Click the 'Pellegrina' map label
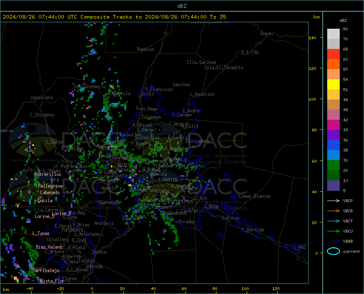The height and width of the screenshot is (294, 364). (x=50, y=186)
